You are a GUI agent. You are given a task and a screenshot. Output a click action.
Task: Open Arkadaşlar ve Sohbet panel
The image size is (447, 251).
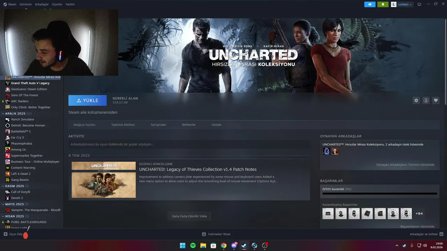(426, 234)
